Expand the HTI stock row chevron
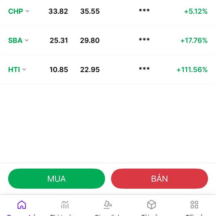The width and height of the screenshot is (216, 216). coord(24,69)
